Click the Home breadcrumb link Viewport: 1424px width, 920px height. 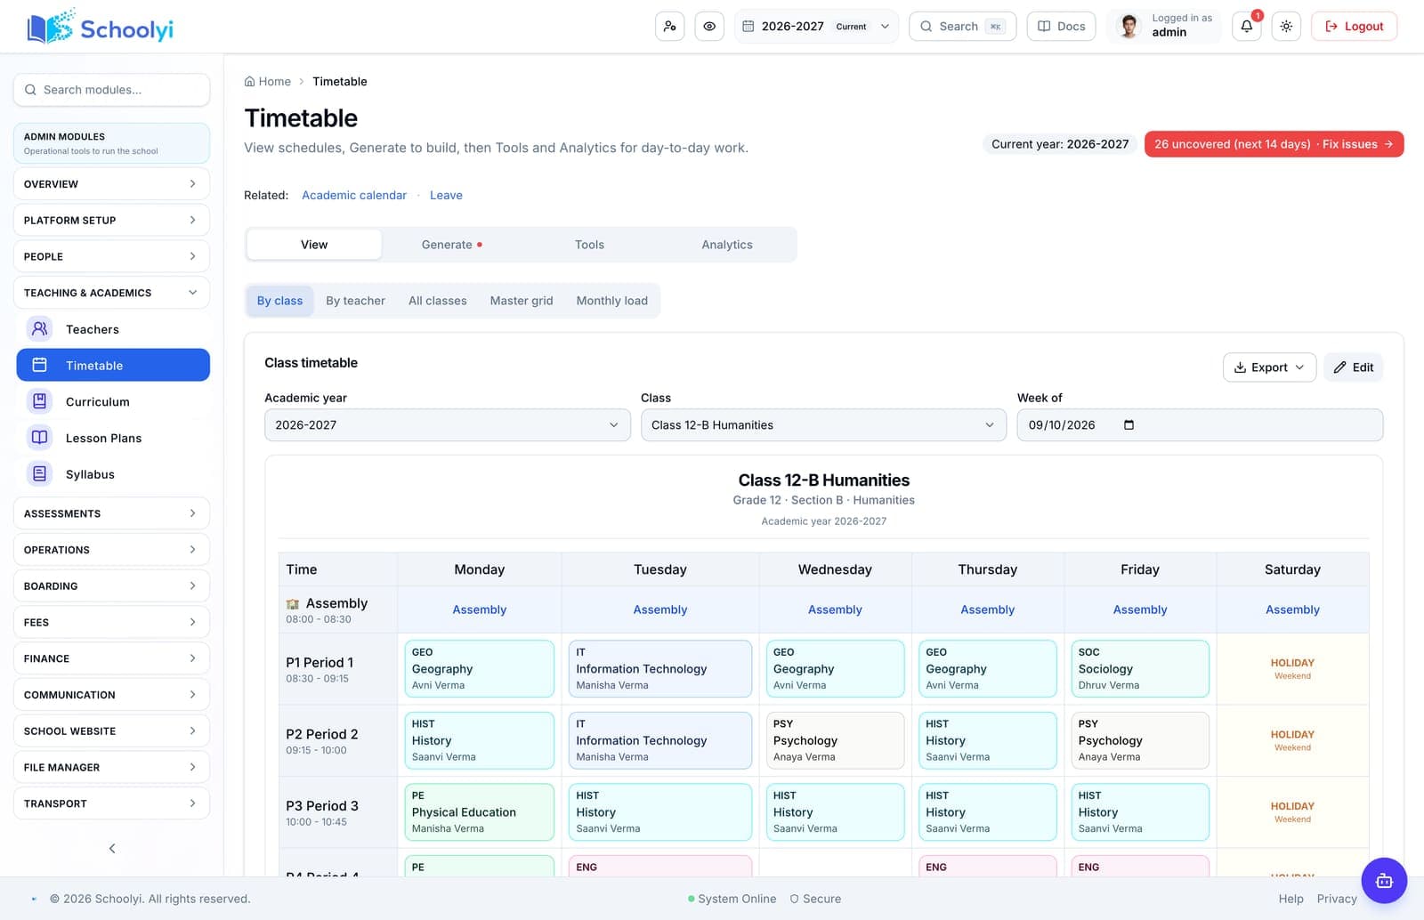[x=268, y=81]
